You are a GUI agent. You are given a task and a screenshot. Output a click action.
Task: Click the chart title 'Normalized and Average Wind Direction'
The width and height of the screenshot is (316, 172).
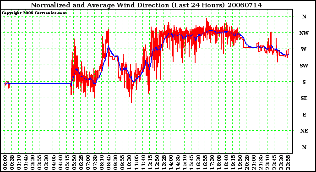[x=100, y=5]
